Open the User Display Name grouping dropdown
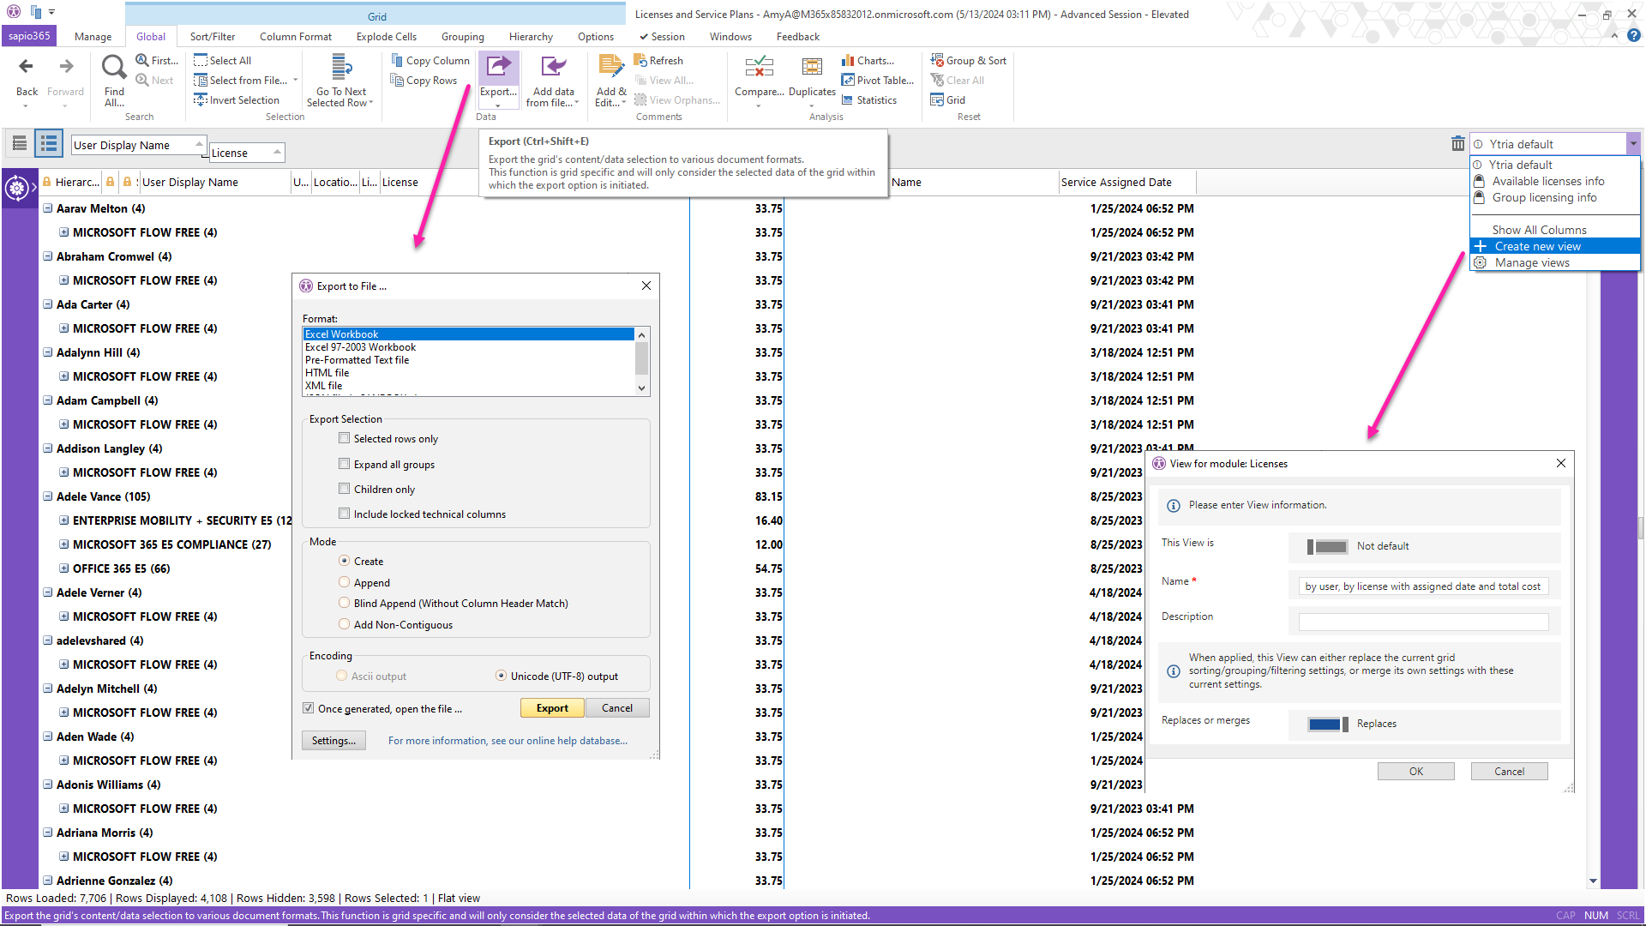Image resolution: width=1646 pixels, height=926 pixels. pyautogui.click(x=199, y=144)
